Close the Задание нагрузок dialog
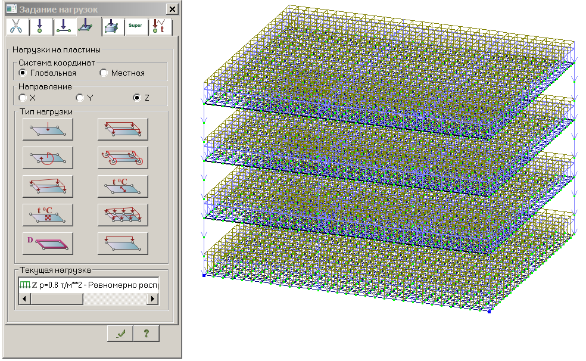Viewport: 586px width, 361px height. [x=172, y=10]
